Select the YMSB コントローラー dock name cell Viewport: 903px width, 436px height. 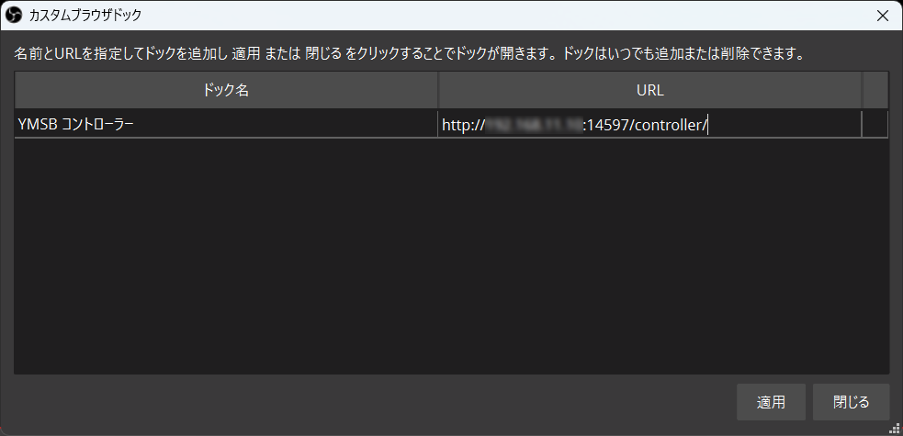click(x=226, y=124)
